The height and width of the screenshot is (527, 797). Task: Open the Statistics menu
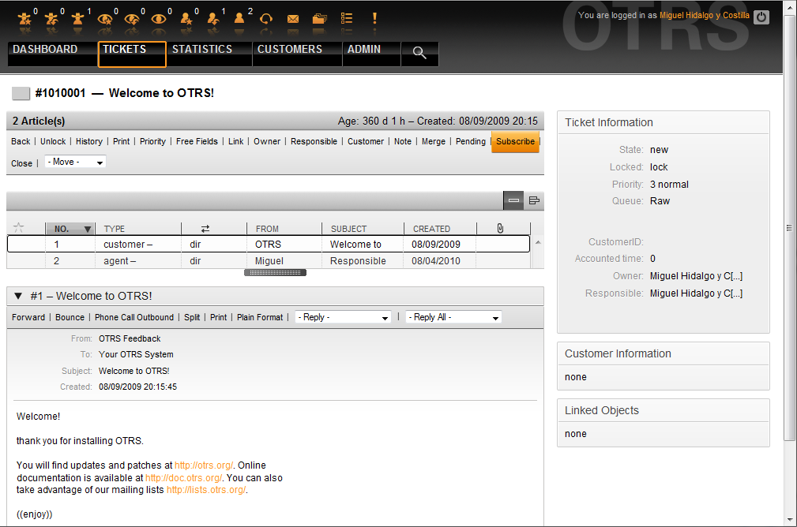[202, 50]
